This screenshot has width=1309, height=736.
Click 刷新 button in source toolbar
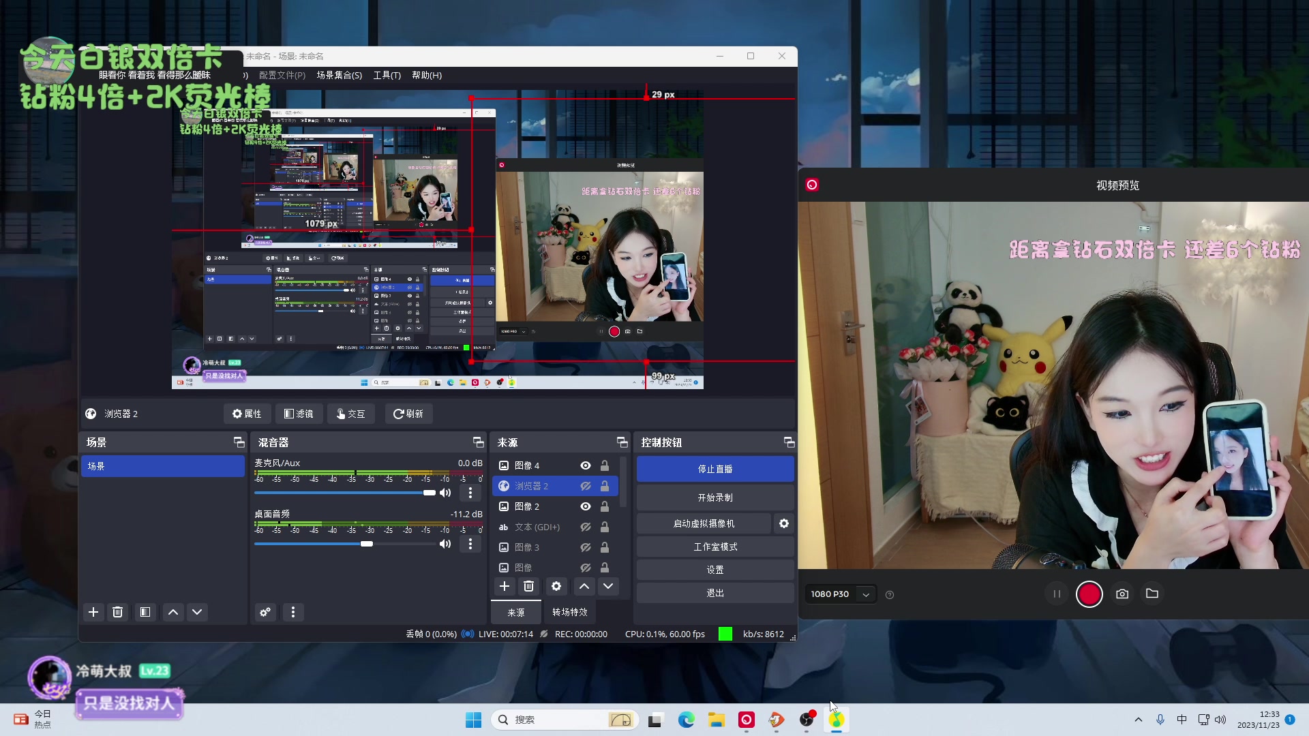(x=408, y=414)
